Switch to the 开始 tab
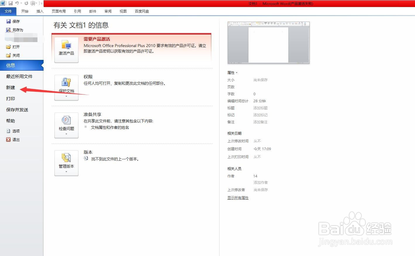Image resolution: width=415 pixels, height=256 pixels. (25, 11)
